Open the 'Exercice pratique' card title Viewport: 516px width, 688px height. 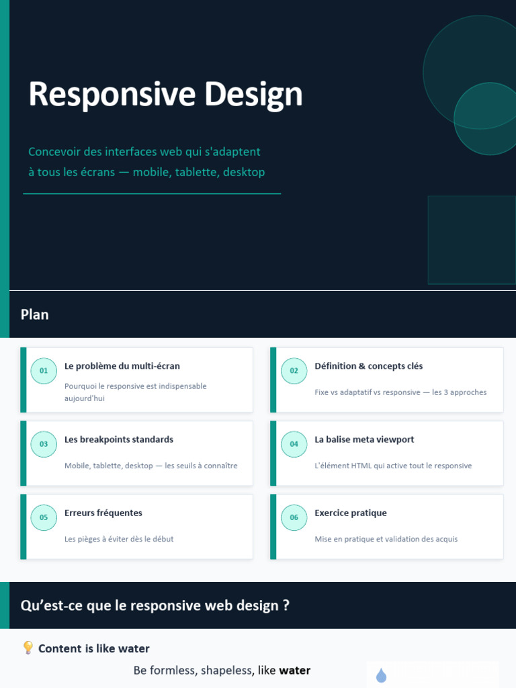[351, 513]
